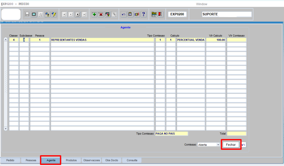Click the red X delete record icon
Screen dimensions: 284x166
101,14
